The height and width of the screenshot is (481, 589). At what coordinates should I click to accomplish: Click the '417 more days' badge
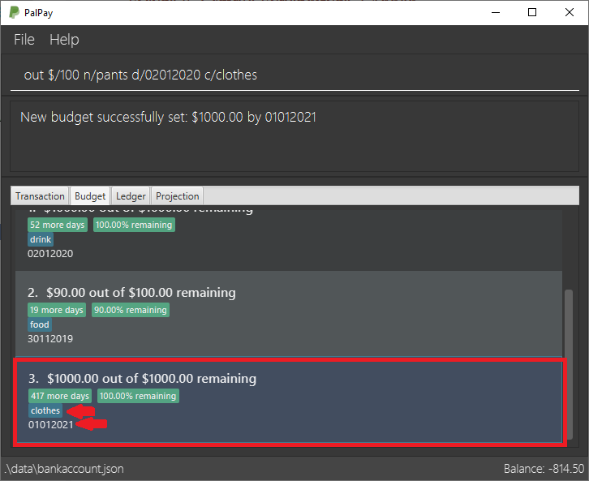point(59,396)
